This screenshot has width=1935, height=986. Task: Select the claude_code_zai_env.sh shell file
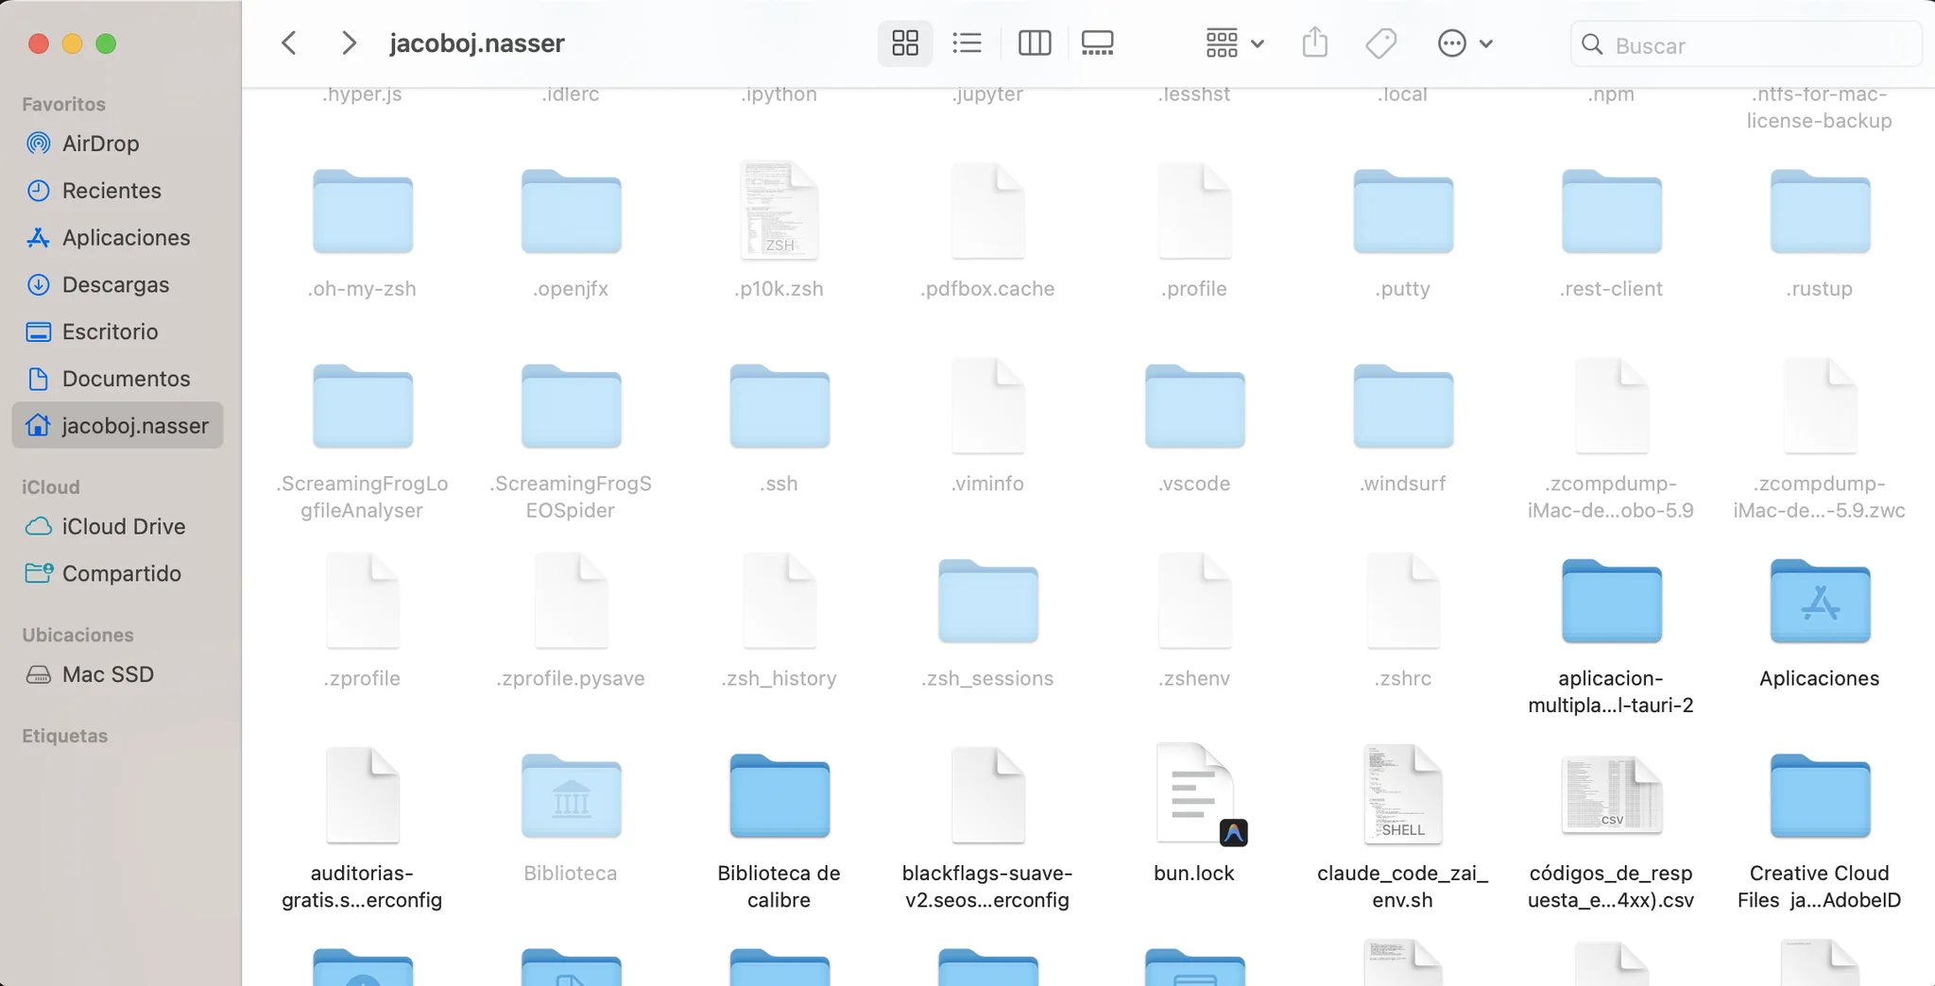click(1403, 795)
